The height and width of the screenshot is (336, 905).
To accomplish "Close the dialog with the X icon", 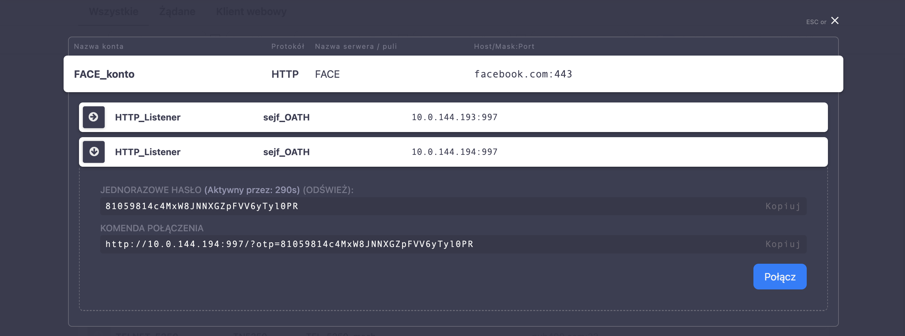I will point(835,21).
